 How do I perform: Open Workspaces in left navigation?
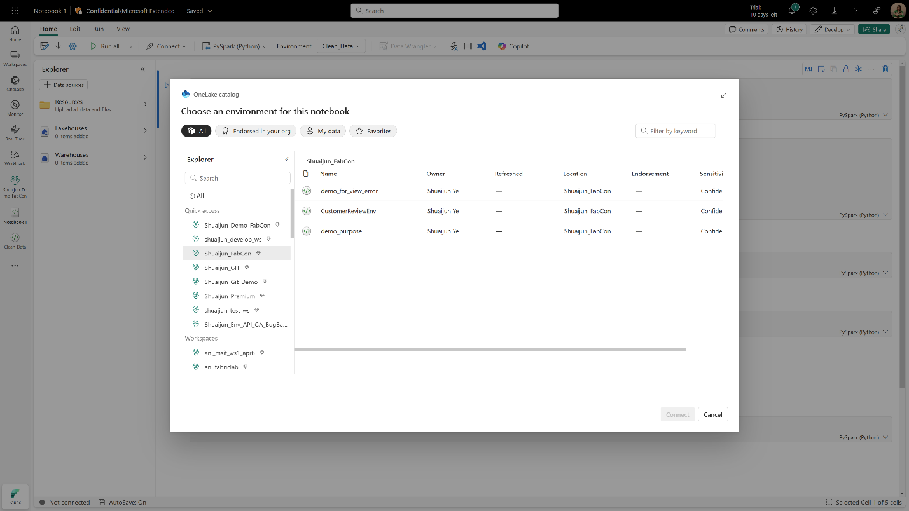[15, 59]
